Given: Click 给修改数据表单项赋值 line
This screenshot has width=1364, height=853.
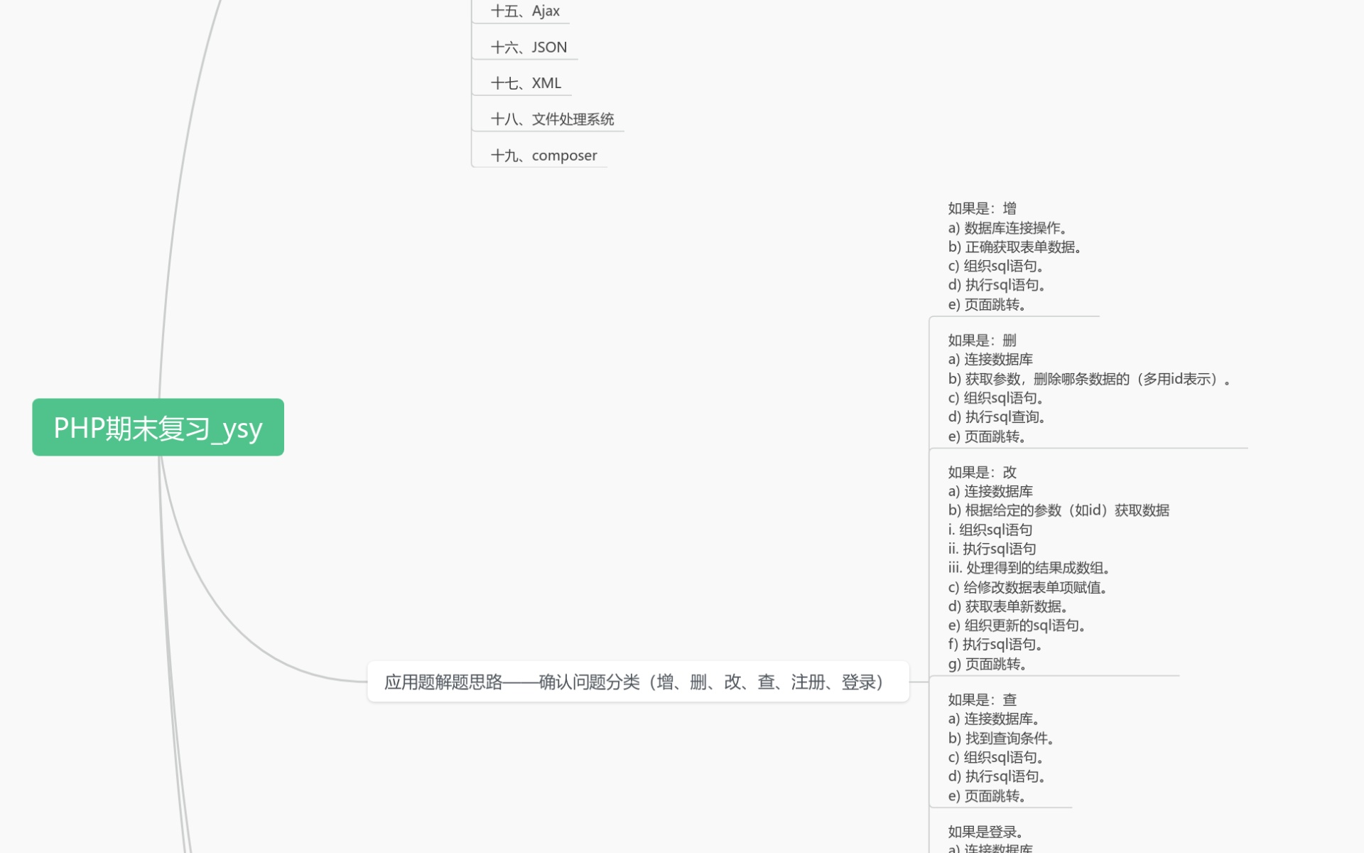Looking at the screenshot, I should coord(1027,588).
